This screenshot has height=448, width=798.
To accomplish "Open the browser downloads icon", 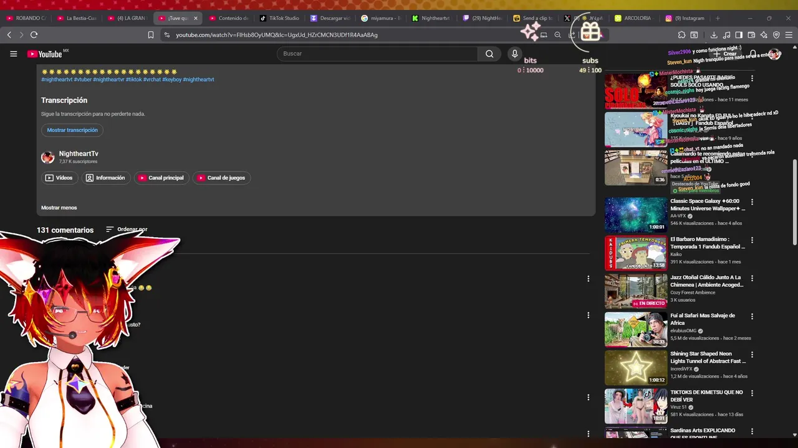I will [714, 35].
